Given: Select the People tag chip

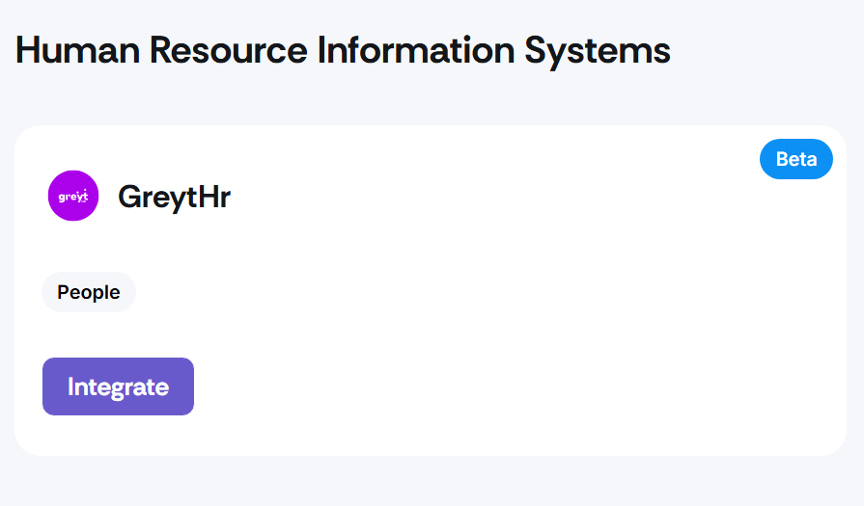Looking at the screenshot, I should pyautogui.click(x=89, y=292).
